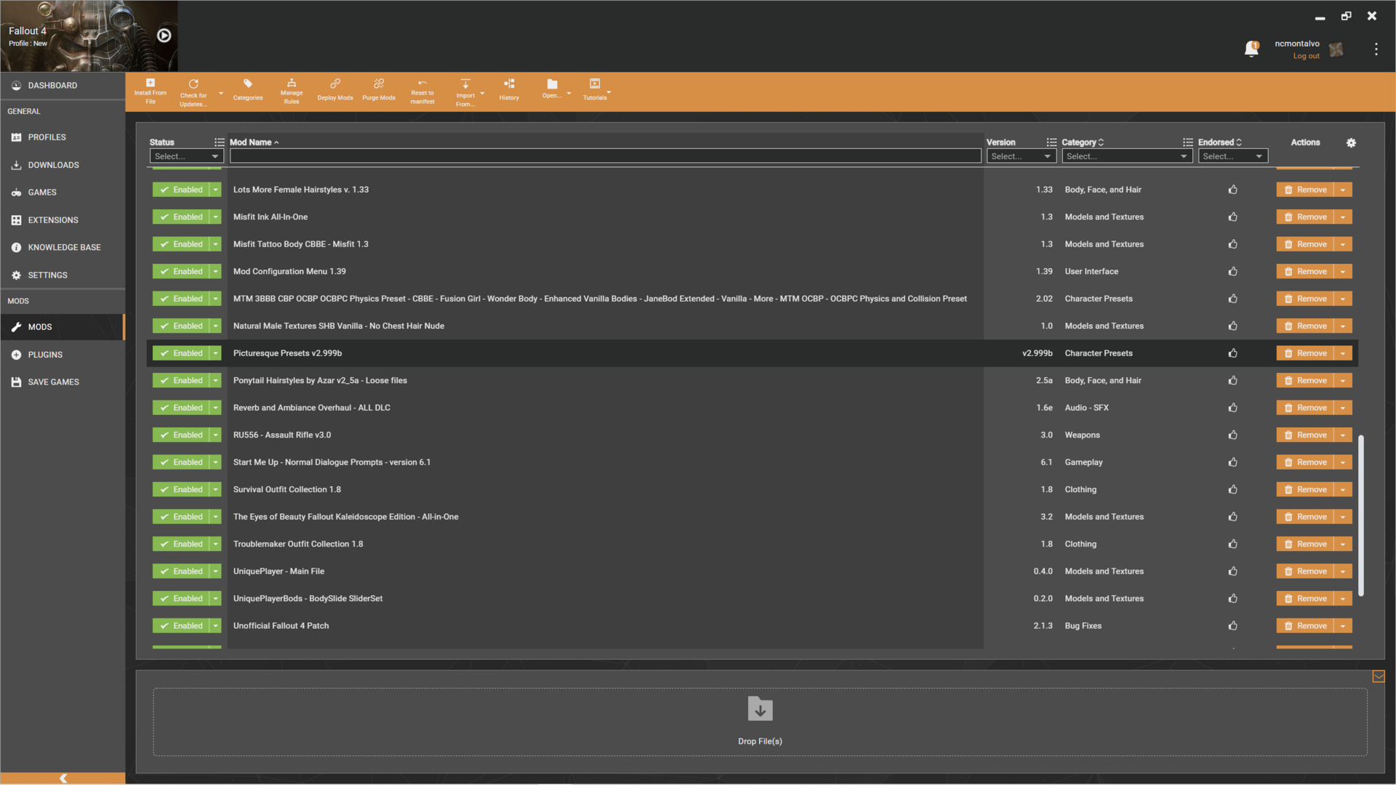Click envelope icon above drop area
1396x785 pixels.
click(x=1379, y=677)
